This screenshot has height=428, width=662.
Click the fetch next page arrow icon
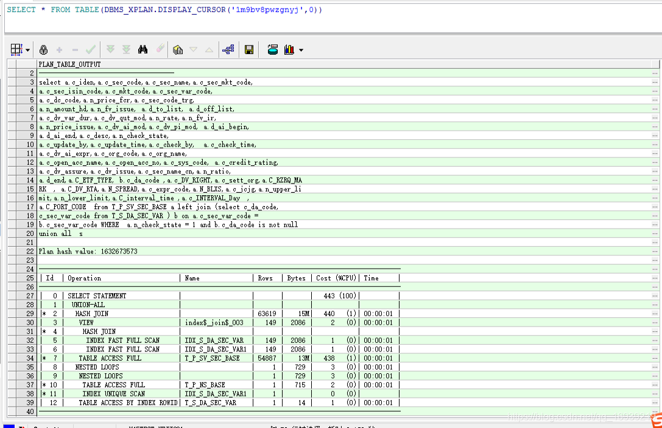pyautogui.click(x=111, y=50)
